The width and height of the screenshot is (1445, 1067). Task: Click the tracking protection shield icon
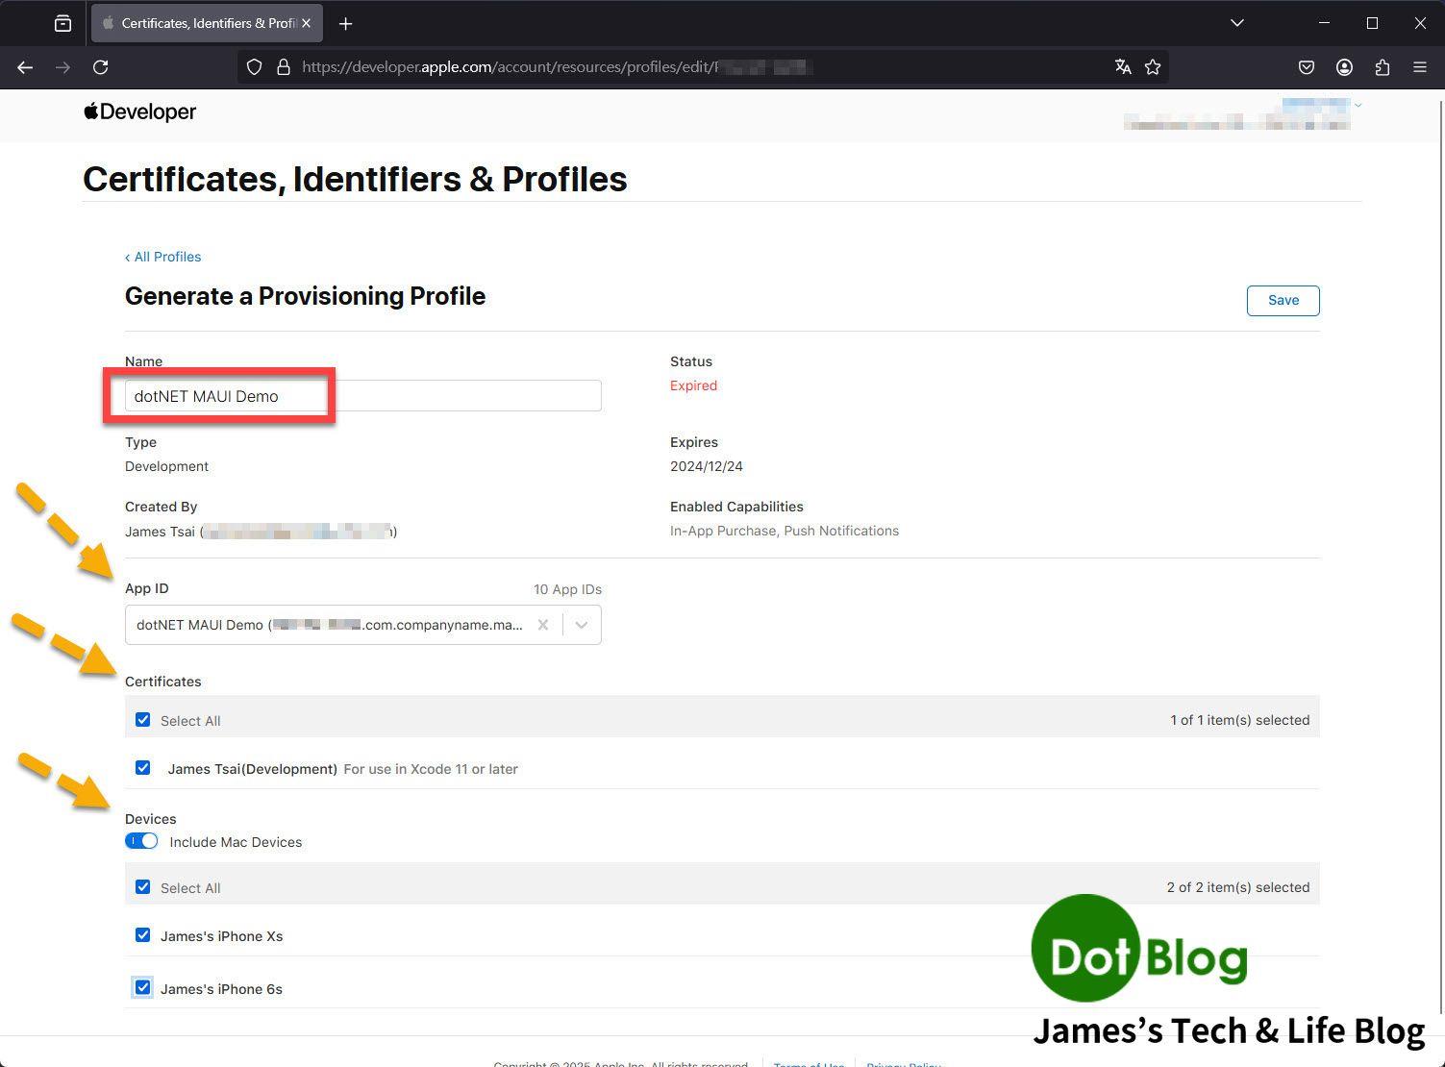[254, 67]
